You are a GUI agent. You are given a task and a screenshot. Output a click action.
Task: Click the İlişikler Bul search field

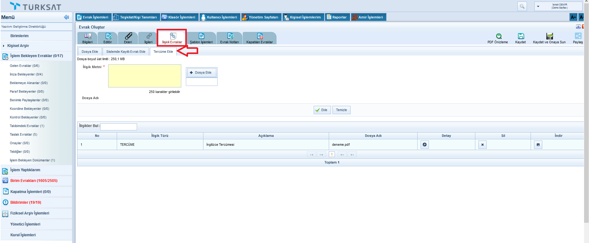click(x=119, y=127)
